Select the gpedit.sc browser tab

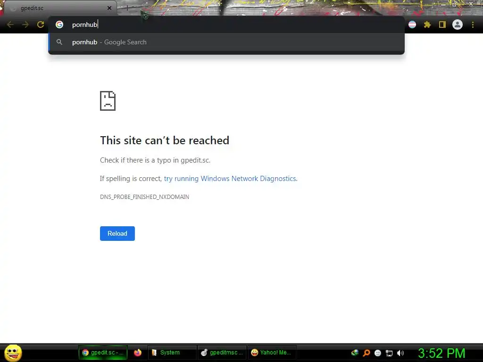pos(60,8)
